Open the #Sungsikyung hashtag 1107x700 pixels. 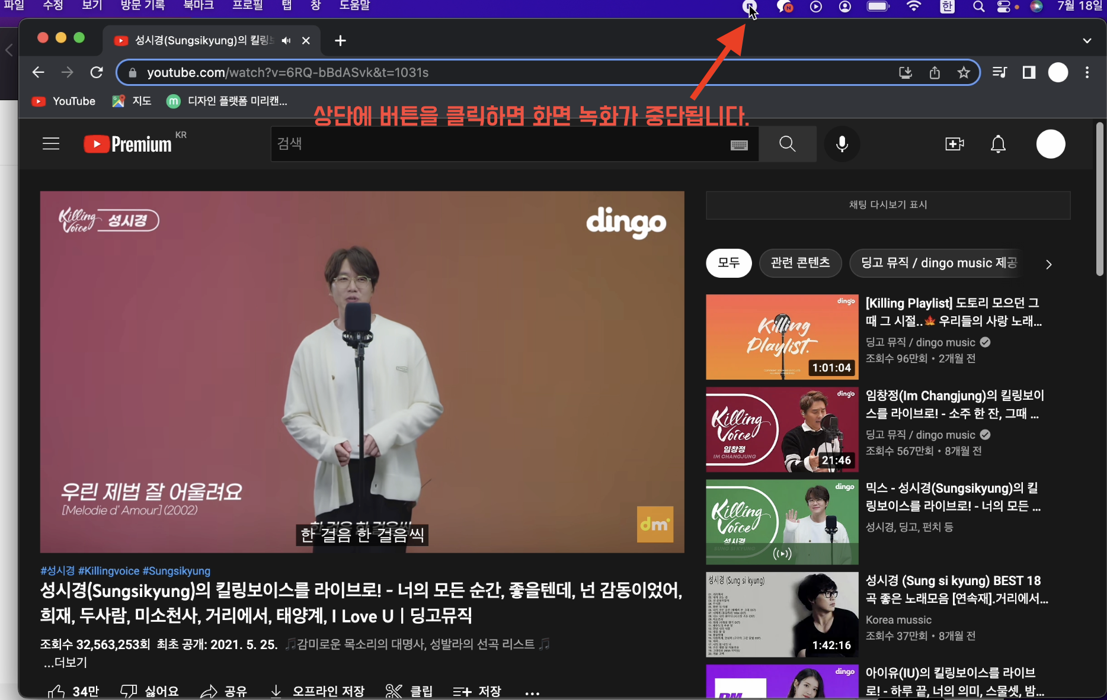177,571
